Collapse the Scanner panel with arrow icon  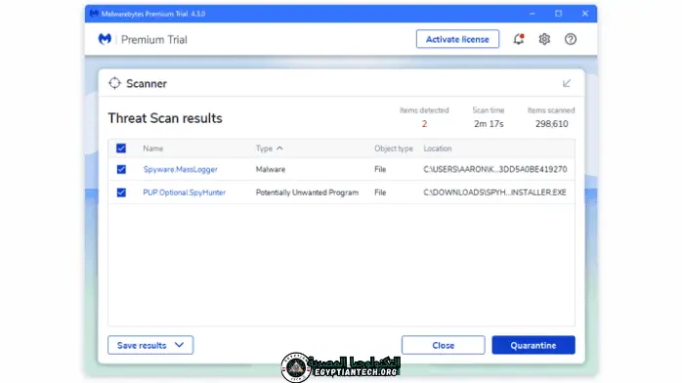[567, 83]
